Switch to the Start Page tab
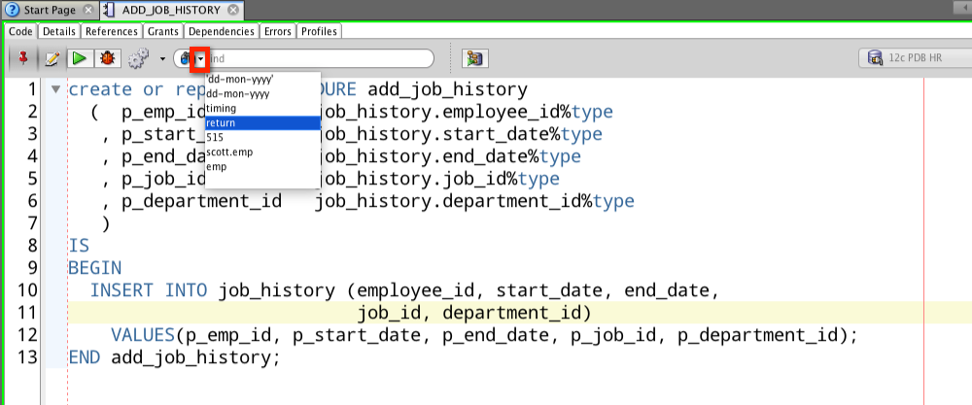Viewport: 972px width, 405px height. [50, 10]
